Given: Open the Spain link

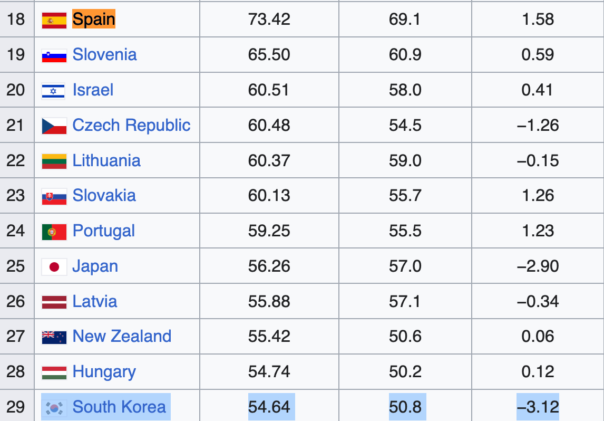Looking at the screenshot, I should coord(93,20).
